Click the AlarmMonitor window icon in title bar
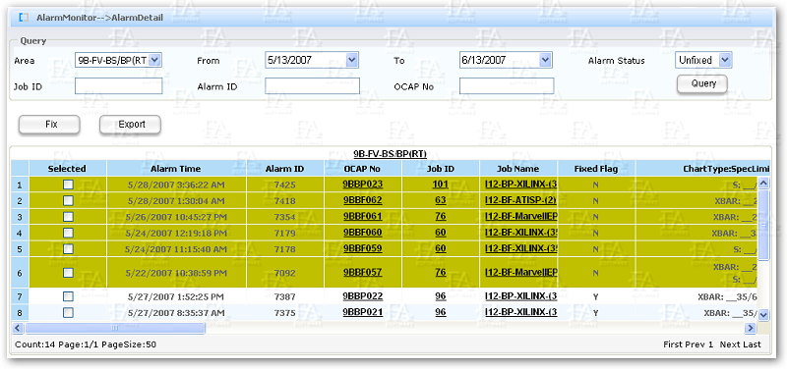Image resolution: width=787 pixels, height=369 pixels. point(23,17)
